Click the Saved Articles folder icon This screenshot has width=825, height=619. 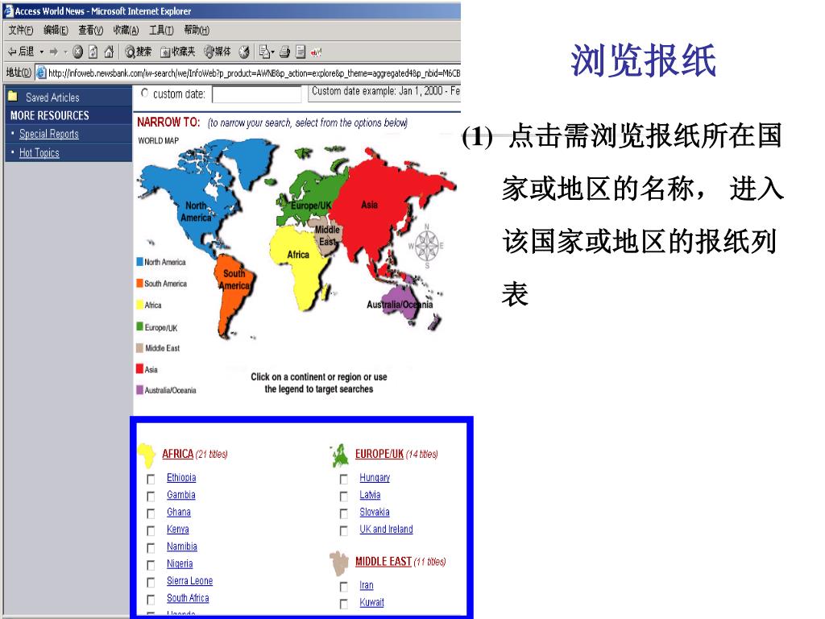[x=13, y=97]
